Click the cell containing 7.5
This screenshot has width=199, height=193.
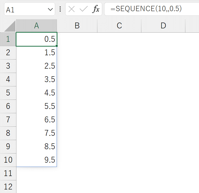pos(37,133)
